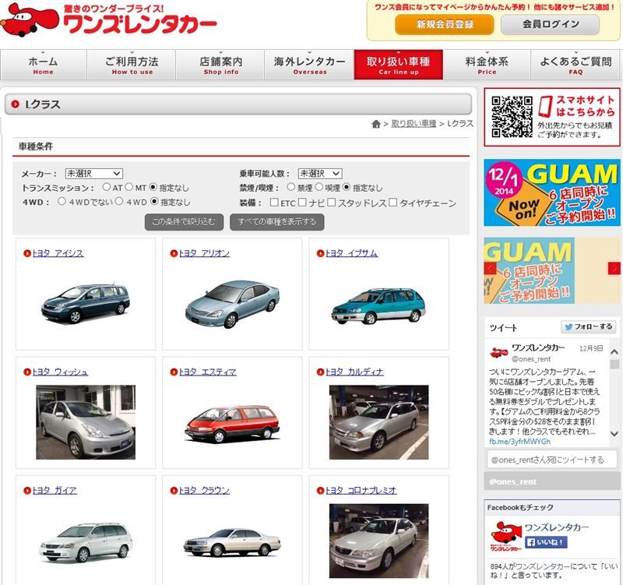Image resolution: width=623 pixels, height=585 pixels.
Task: Click the red bullet next to トヨタ イプサム
Action: 320,253
